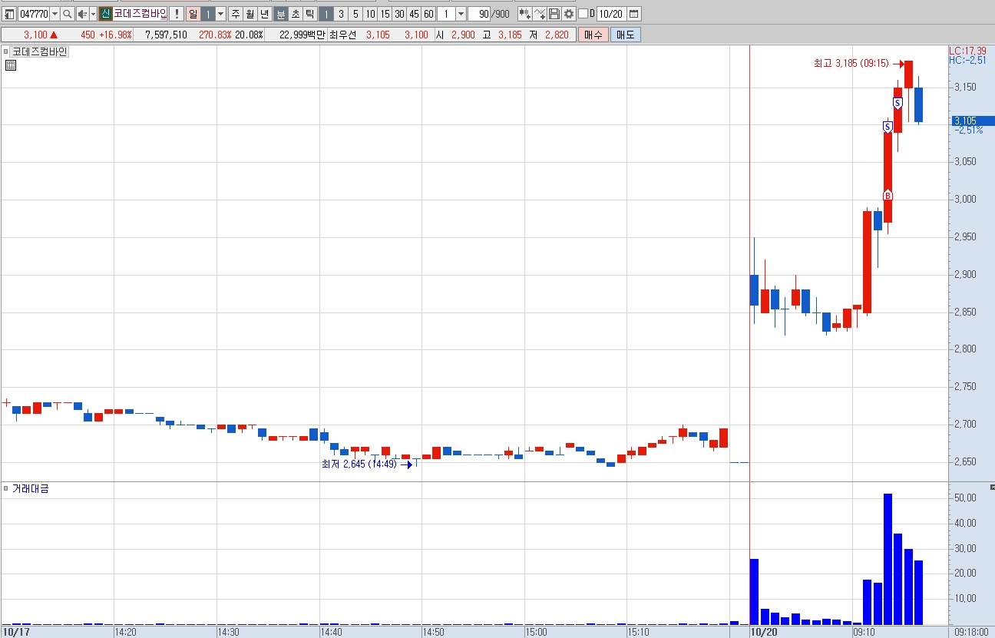Click the 10/17 date label on time axis

tap(15, 632)
